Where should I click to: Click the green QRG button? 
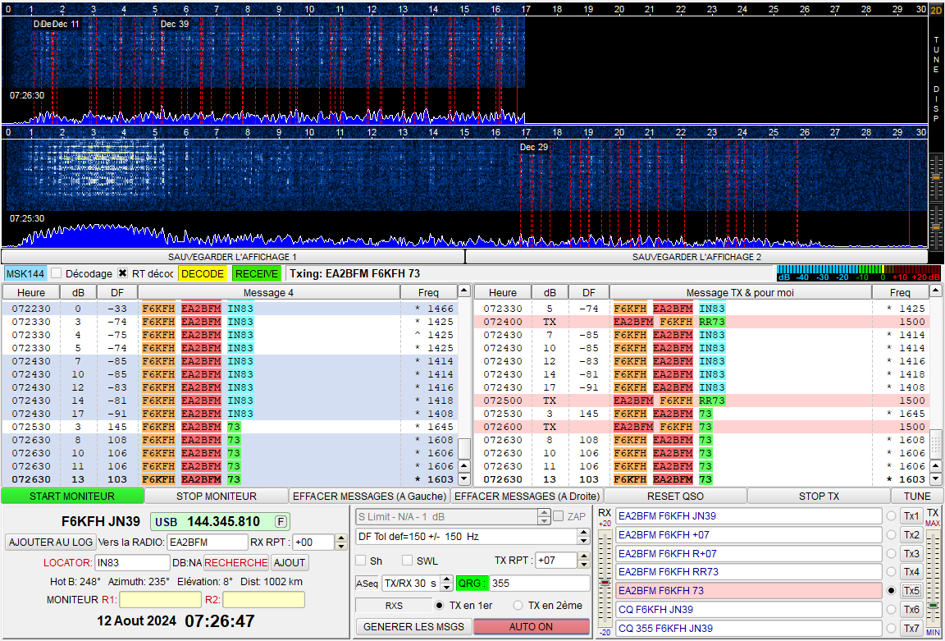pyautogui.click(x=471, y=583)
